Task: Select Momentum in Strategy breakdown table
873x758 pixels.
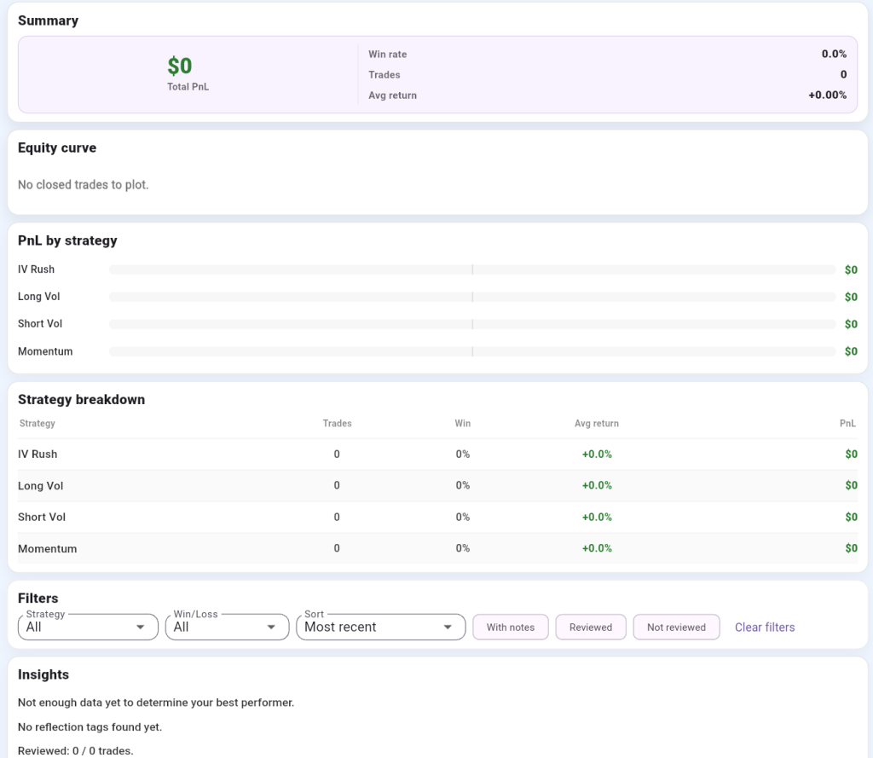Action: point(437,548)
